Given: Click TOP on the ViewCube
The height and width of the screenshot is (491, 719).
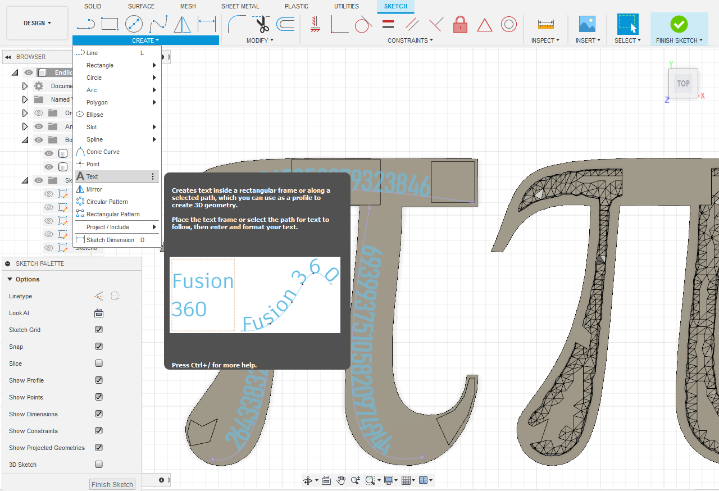Looking at the screenshot, I should click(x=683, y=83).
